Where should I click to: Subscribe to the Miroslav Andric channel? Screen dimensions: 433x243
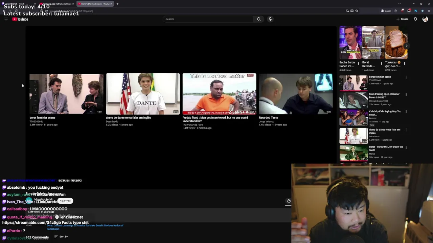(x=65, y=201)
